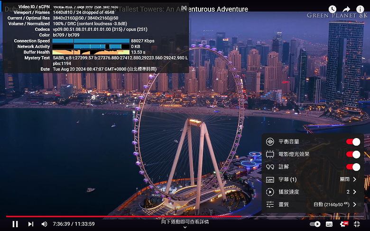Mute the volume speaker icon
The height and width of the screenshot is (231, 370).
coord(44,224)
